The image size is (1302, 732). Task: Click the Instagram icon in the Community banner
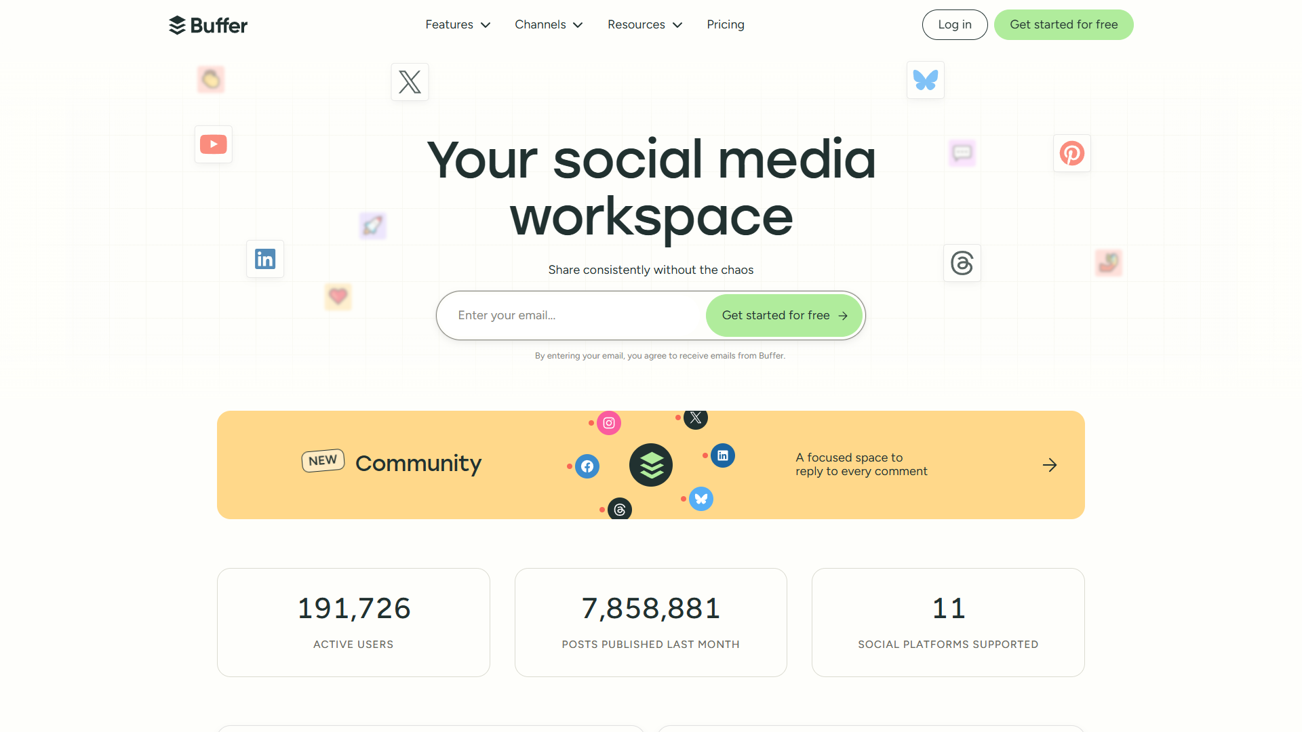pos(609,422)
